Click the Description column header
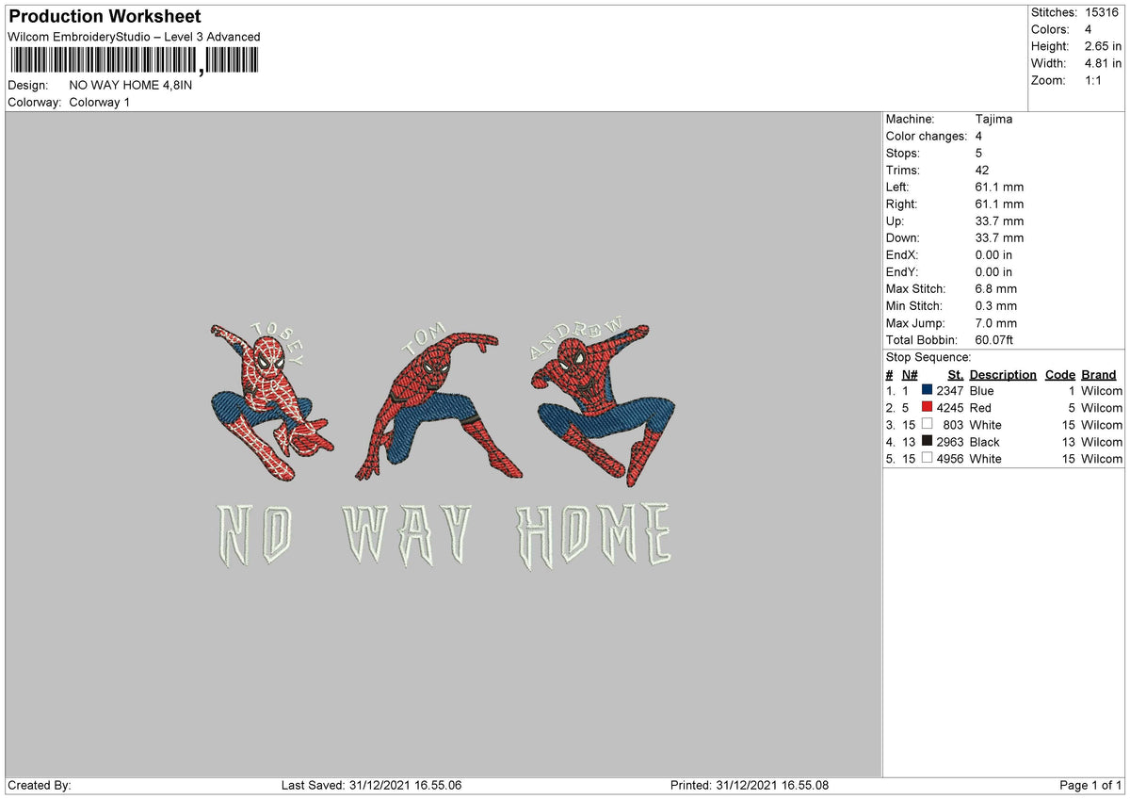The height and width of the screenshot is (799, 1130). [1003, 374]
